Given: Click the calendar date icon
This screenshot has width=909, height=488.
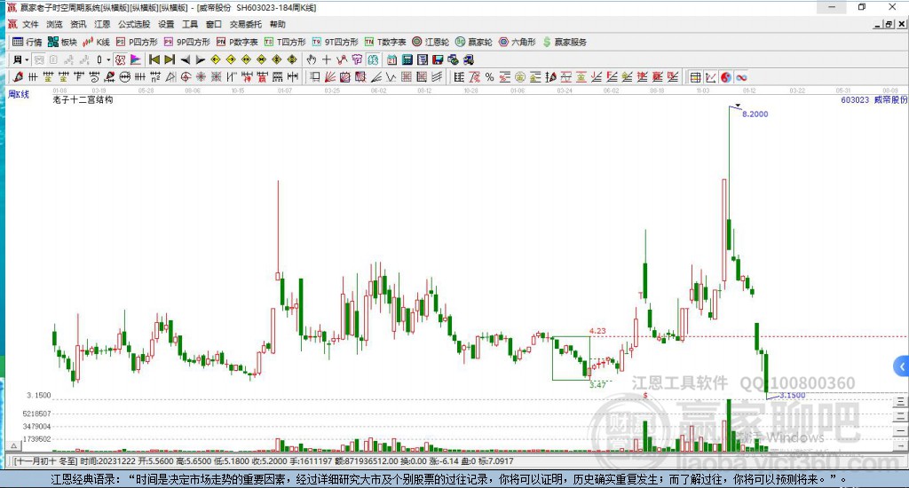Looking at the screenshot, I should [391, 59].
